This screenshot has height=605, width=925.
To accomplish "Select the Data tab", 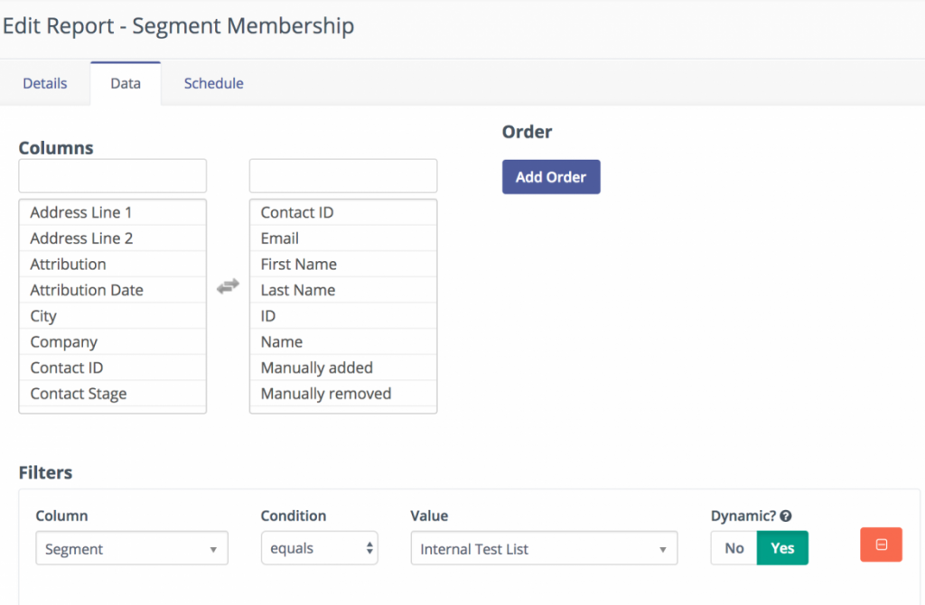I will point(126,83).
